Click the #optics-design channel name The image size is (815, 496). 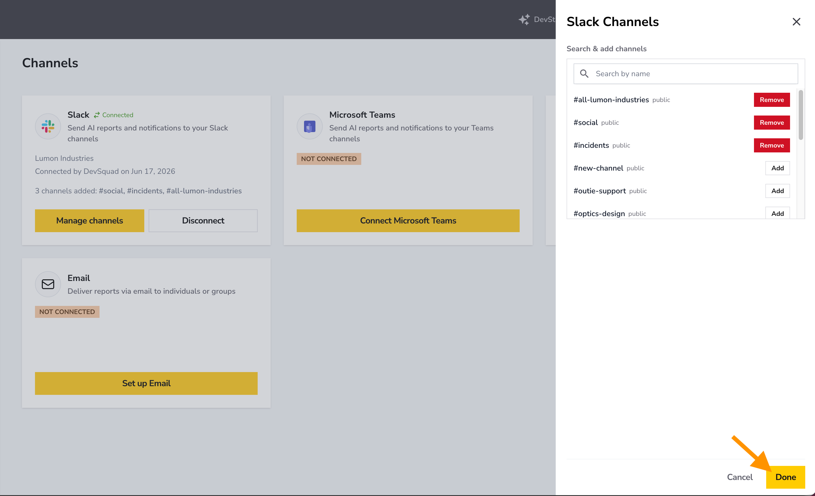(599, 214)
